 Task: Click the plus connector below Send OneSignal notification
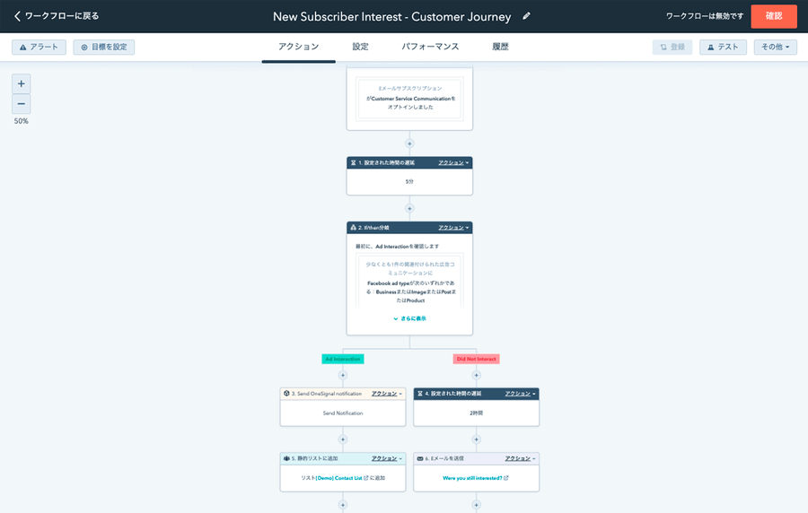pos(342,439)
